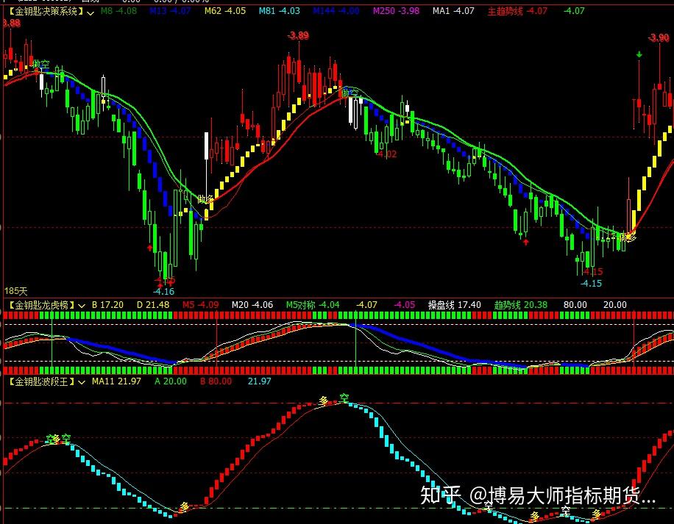
Task: Click the -3.90 price label at right peak
Action: tap(659, 37)
